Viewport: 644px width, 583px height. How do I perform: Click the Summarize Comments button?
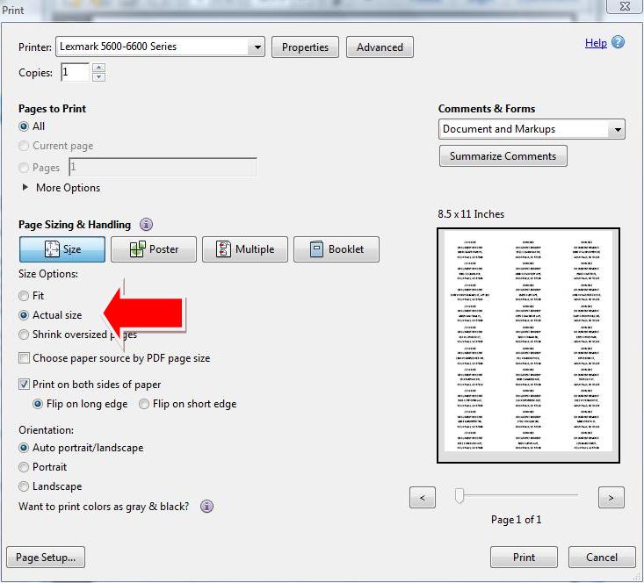tap(503, 156)
